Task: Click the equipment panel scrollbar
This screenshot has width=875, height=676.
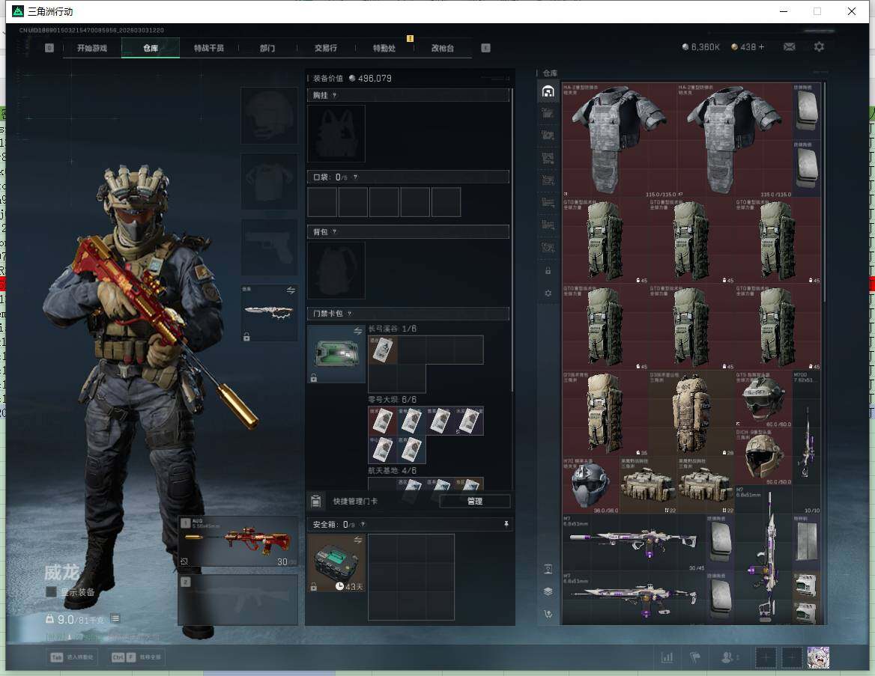Action: (x=512, y=240)
